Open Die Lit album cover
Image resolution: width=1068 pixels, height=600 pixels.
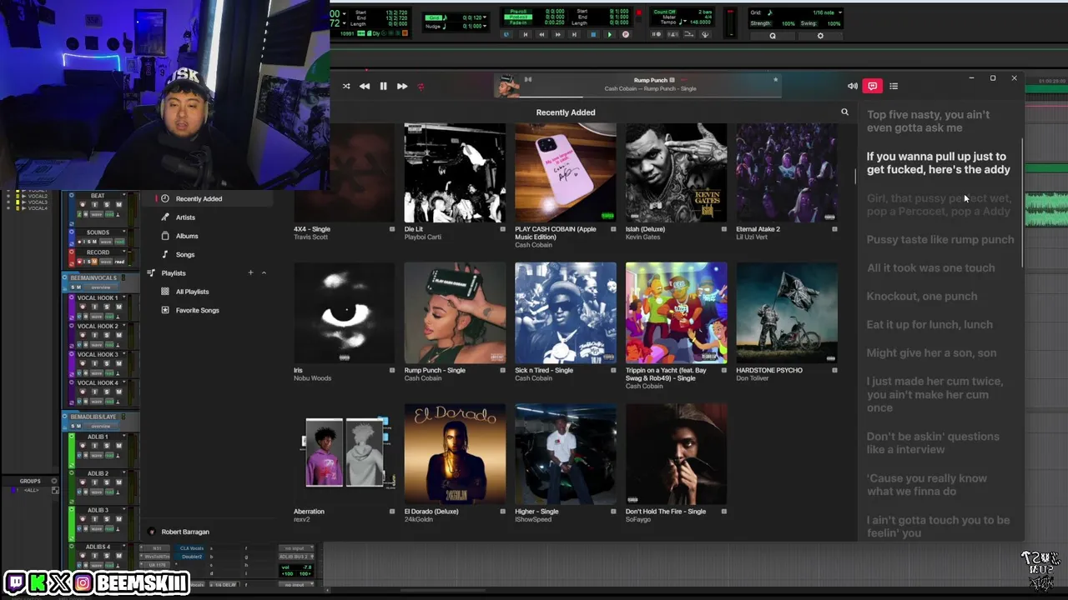455,172
